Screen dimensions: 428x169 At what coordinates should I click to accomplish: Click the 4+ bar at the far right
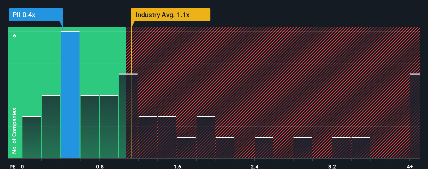click(415, 116)
